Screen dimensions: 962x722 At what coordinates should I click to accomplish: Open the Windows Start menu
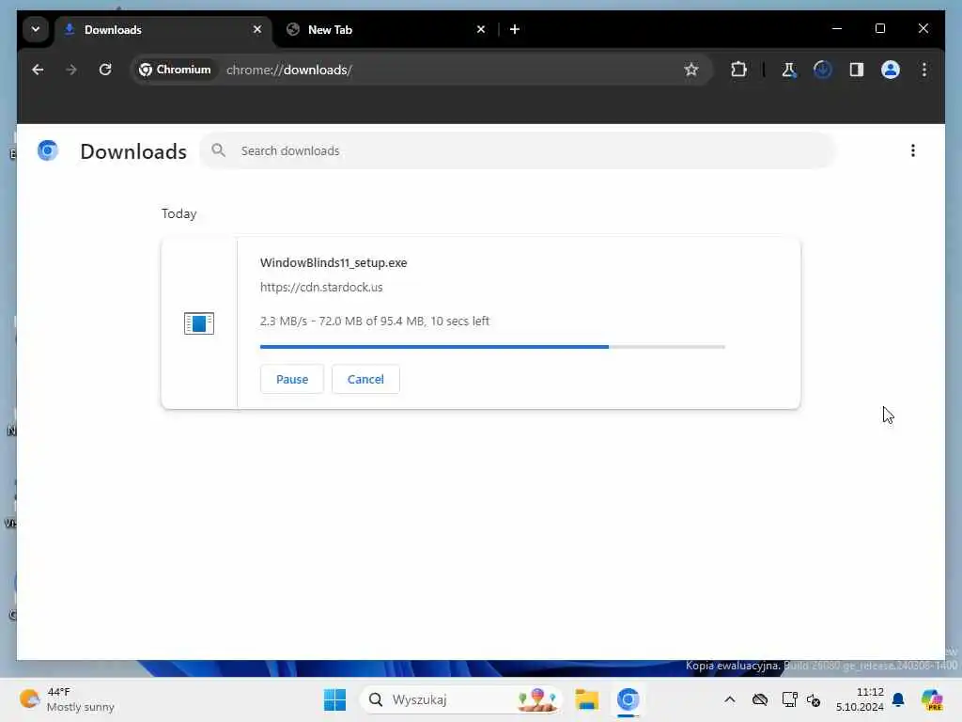click(334, 699)
